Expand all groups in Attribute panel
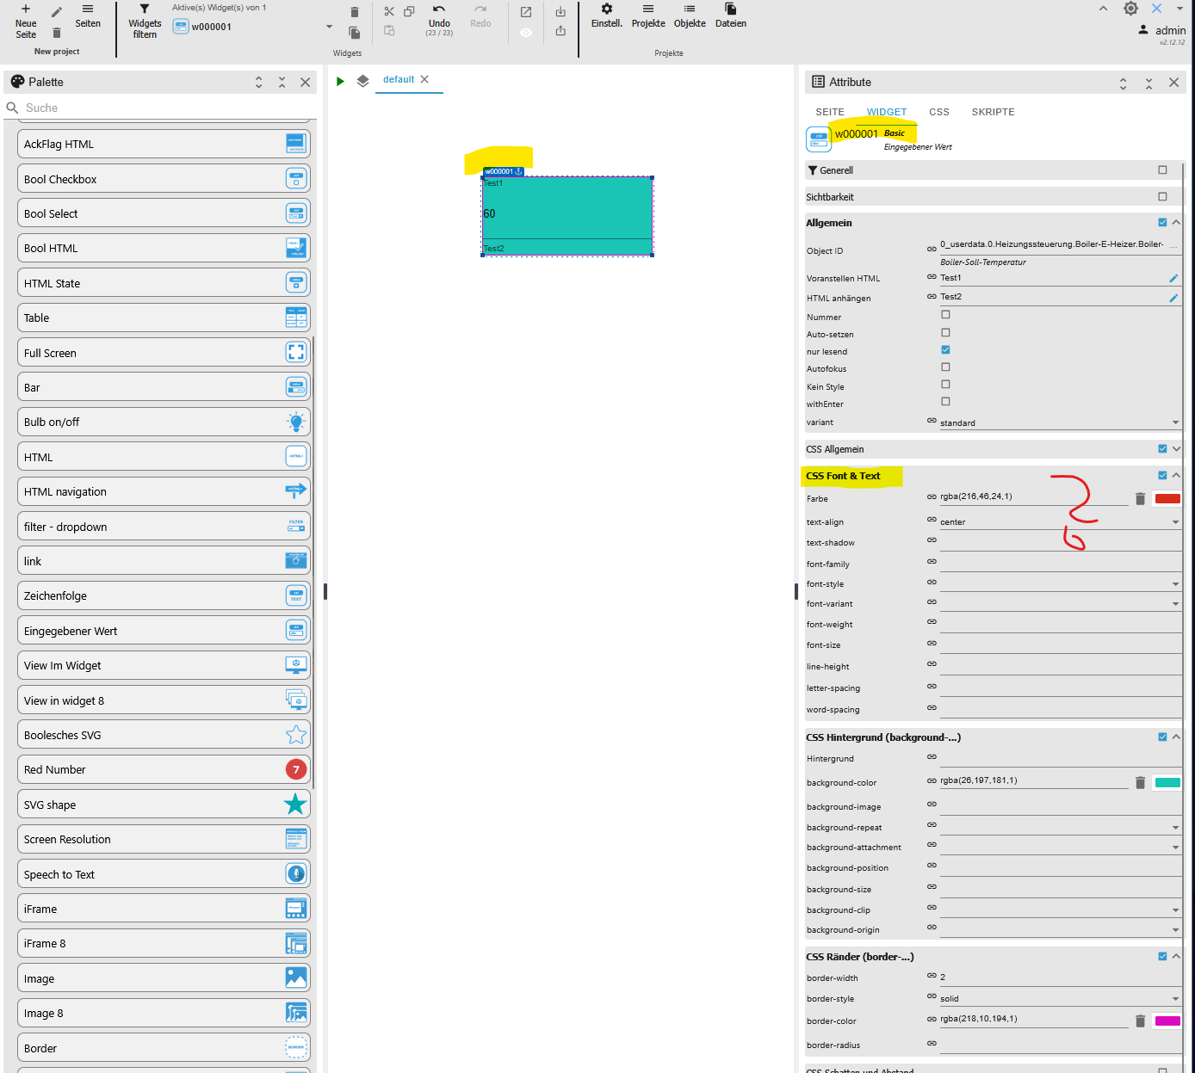Viewport: 1195px width, 1073px height. click(1123, 83)
